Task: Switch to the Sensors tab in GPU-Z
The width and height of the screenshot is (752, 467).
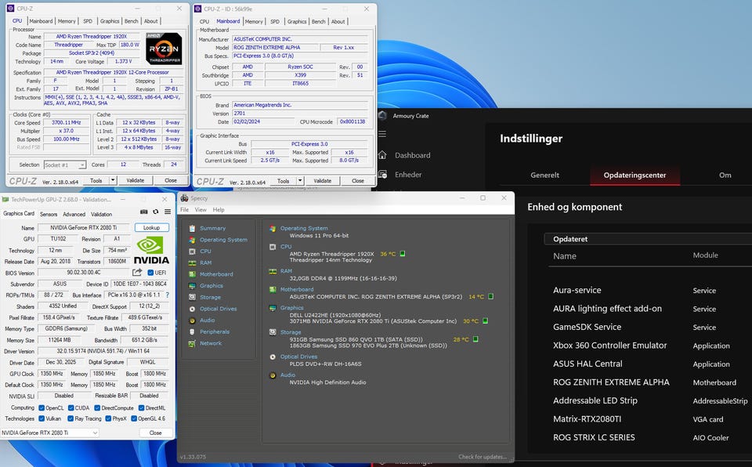Action: pyautogui.click(x=49, y=214)
